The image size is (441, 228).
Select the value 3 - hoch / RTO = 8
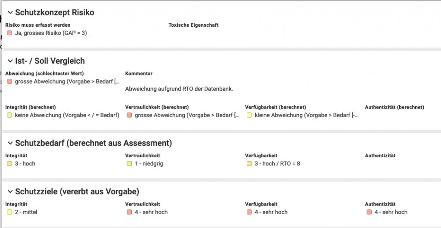[277, 163]
